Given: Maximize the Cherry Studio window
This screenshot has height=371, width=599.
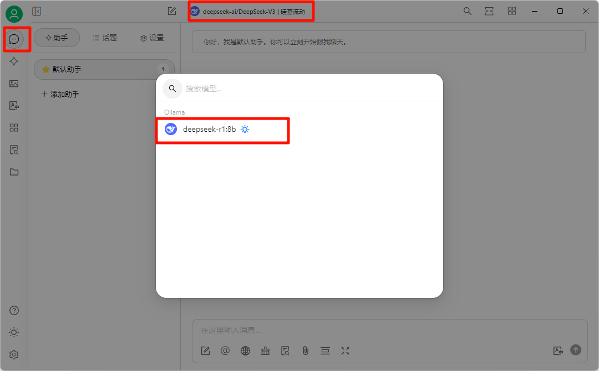Looking at the screenshot, I should click(560, 12).
